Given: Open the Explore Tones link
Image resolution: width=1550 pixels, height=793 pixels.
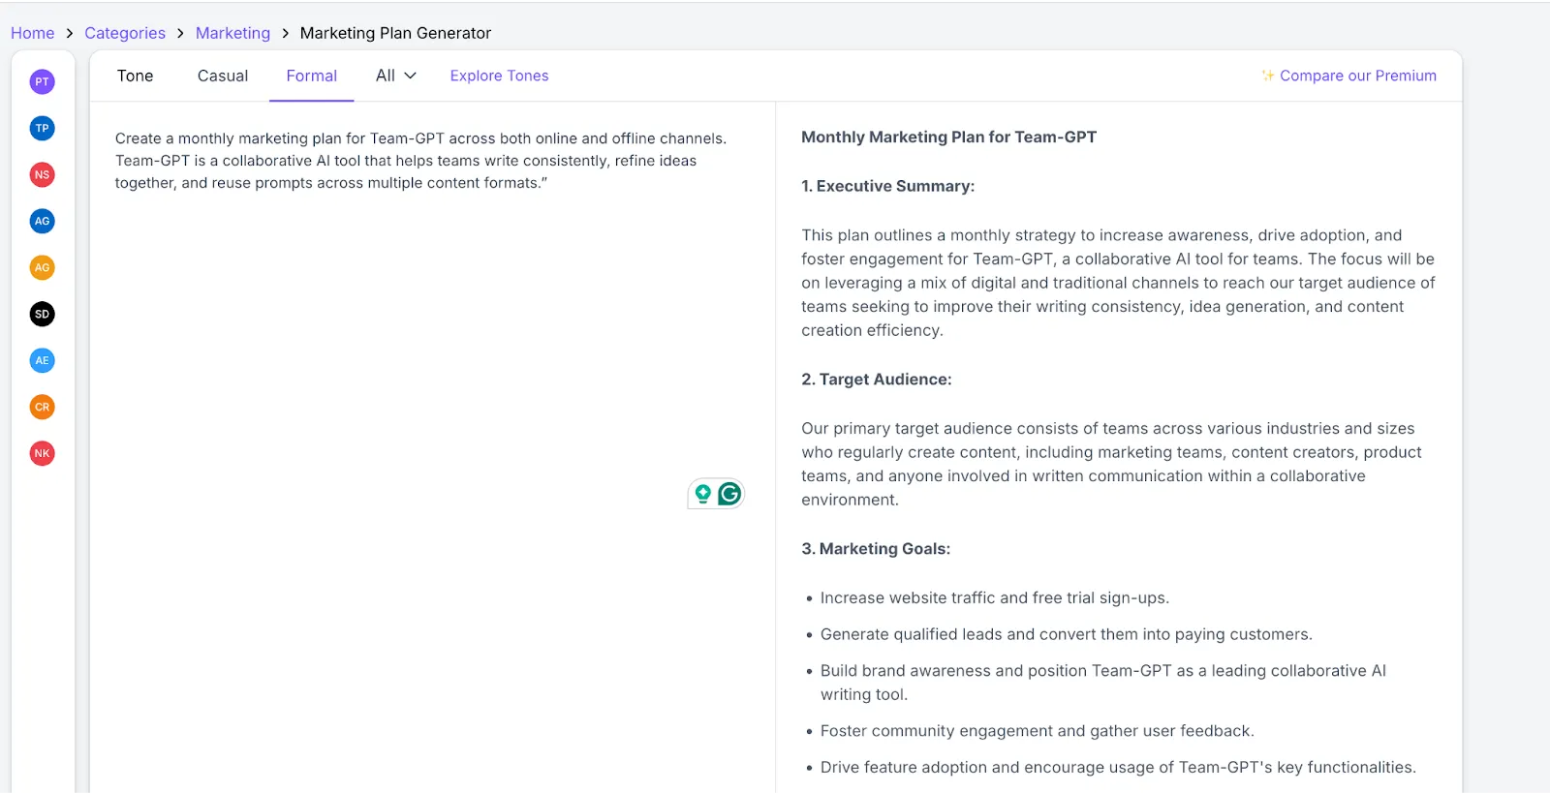Looking at the screenshot, I should point(499,76).
